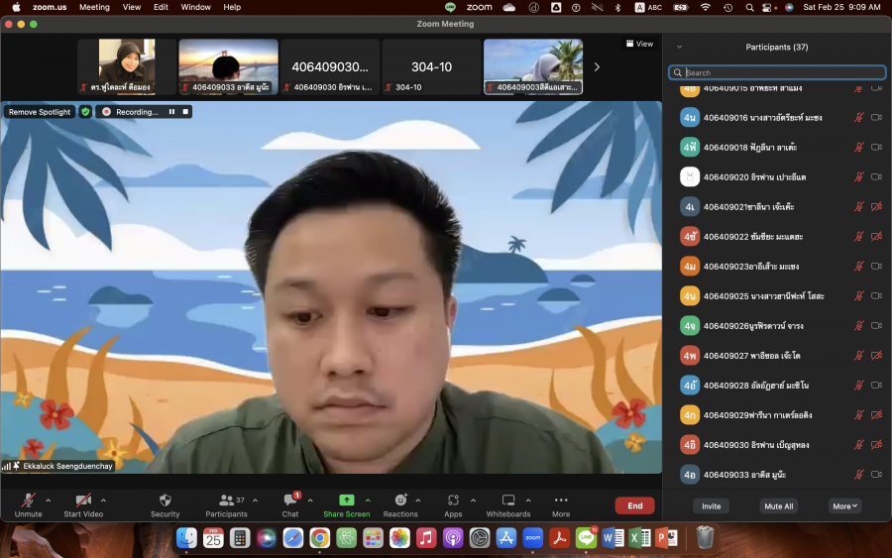892x558 pixels.
Task: Open More options in meeting toolbar
Action: pyautogui.click(x=561, y=501)
